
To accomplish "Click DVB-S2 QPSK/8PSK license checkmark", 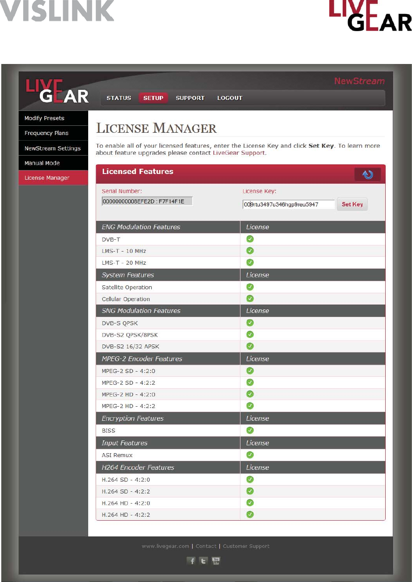I will point(250,334).
